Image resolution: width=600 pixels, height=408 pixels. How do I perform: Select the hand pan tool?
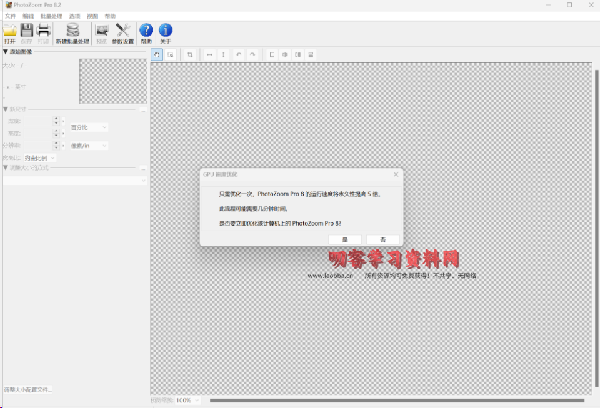157,55
